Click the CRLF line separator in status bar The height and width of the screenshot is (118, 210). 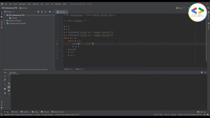point(161,115)
